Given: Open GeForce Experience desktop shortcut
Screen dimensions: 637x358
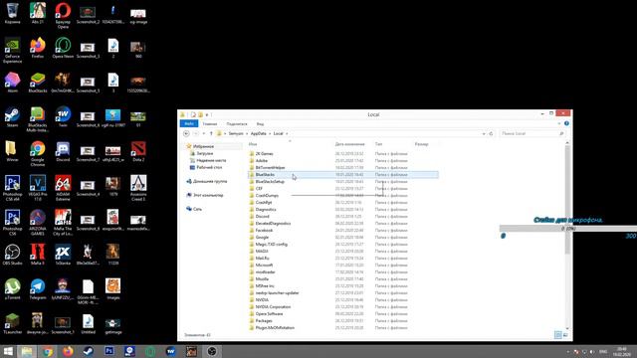Looking at the screenshot, I should point(12,50).
